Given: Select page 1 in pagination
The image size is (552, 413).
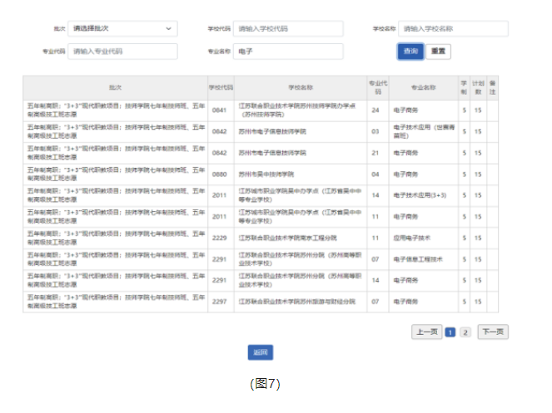Looking at the screenshot, I should (450, 332).
